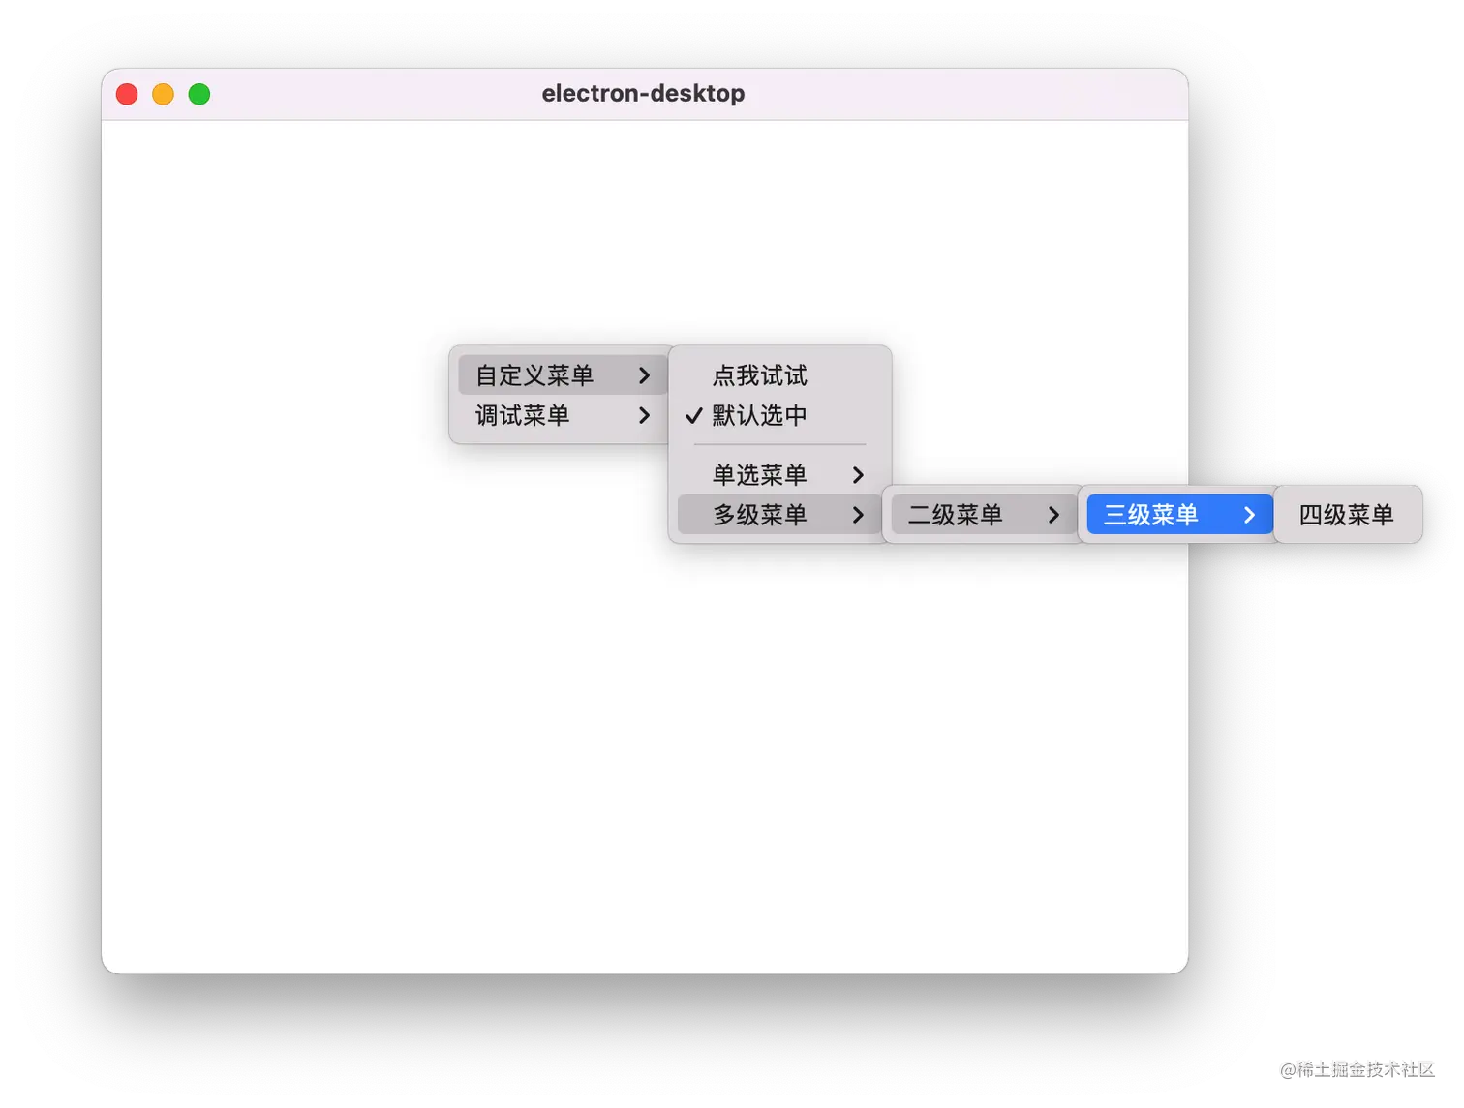Image resolution: width=1464 pixels, height=1108 pixels.
Task: Expand the 单选菜单 submenu
Action: pyautogui.click(x=758, y=475)
